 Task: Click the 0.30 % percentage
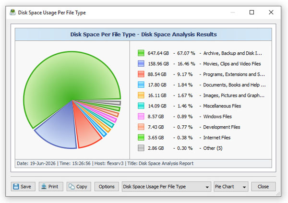(x=185, y=148)
